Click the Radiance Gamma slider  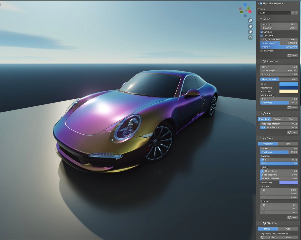[279, 127]
